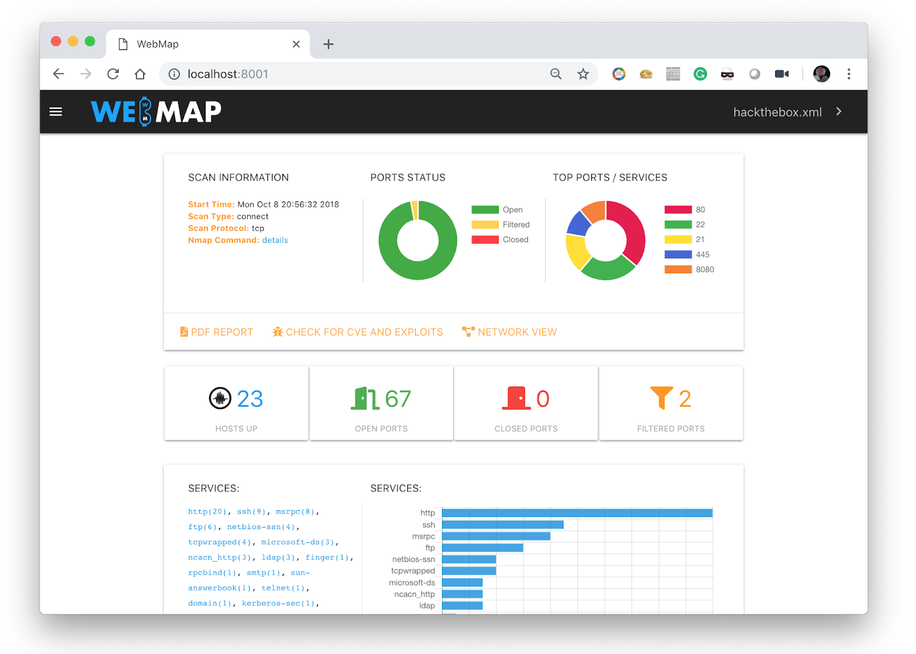Click the WebMap logo
916x654 pixels.
(155, 111)
